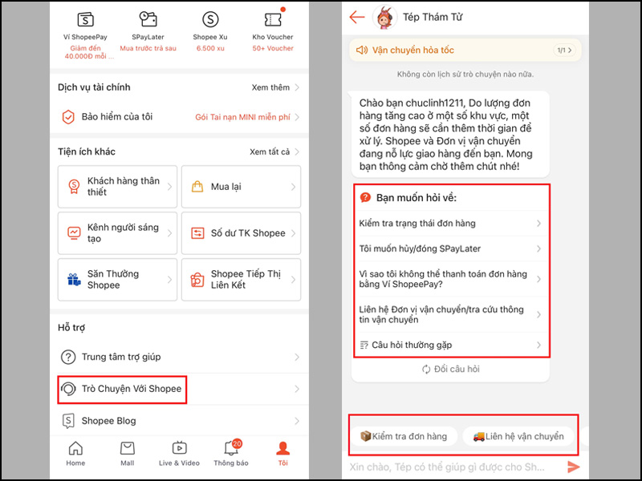Tap the Đổi câu hỏi text
This screenshot has width=642, height=481.
(x=457, y=370)
